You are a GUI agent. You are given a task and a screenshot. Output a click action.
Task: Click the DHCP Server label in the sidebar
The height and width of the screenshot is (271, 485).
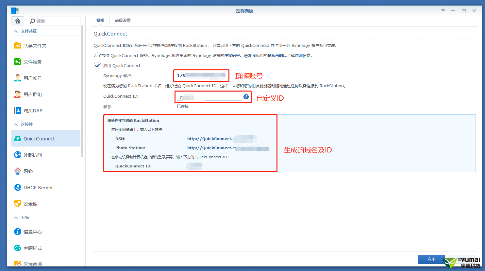(38, 188)
